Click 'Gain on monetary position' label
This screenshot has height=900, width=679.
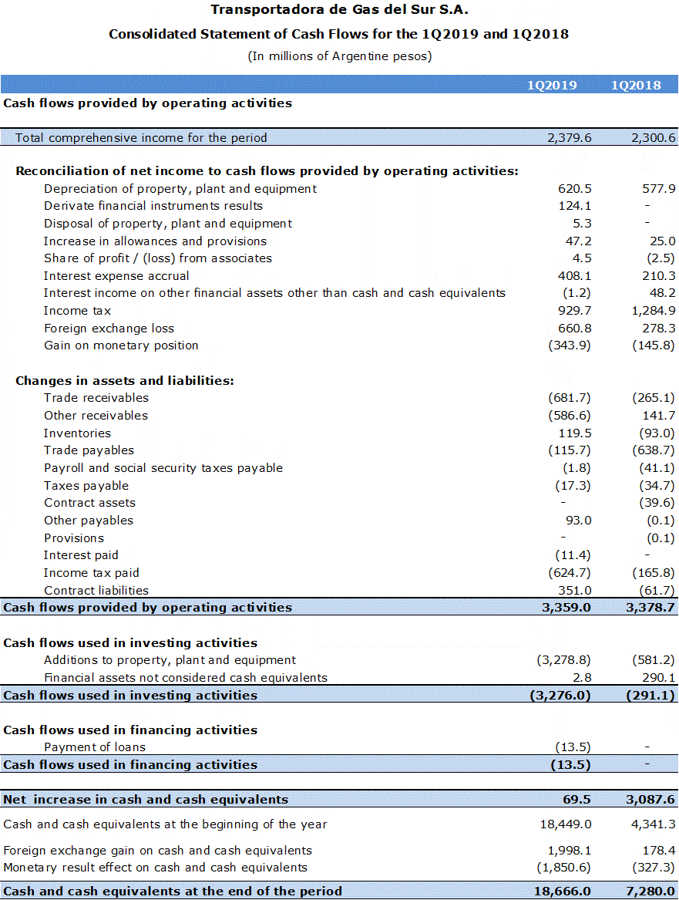pyautogui.click(x=121, y=346)
